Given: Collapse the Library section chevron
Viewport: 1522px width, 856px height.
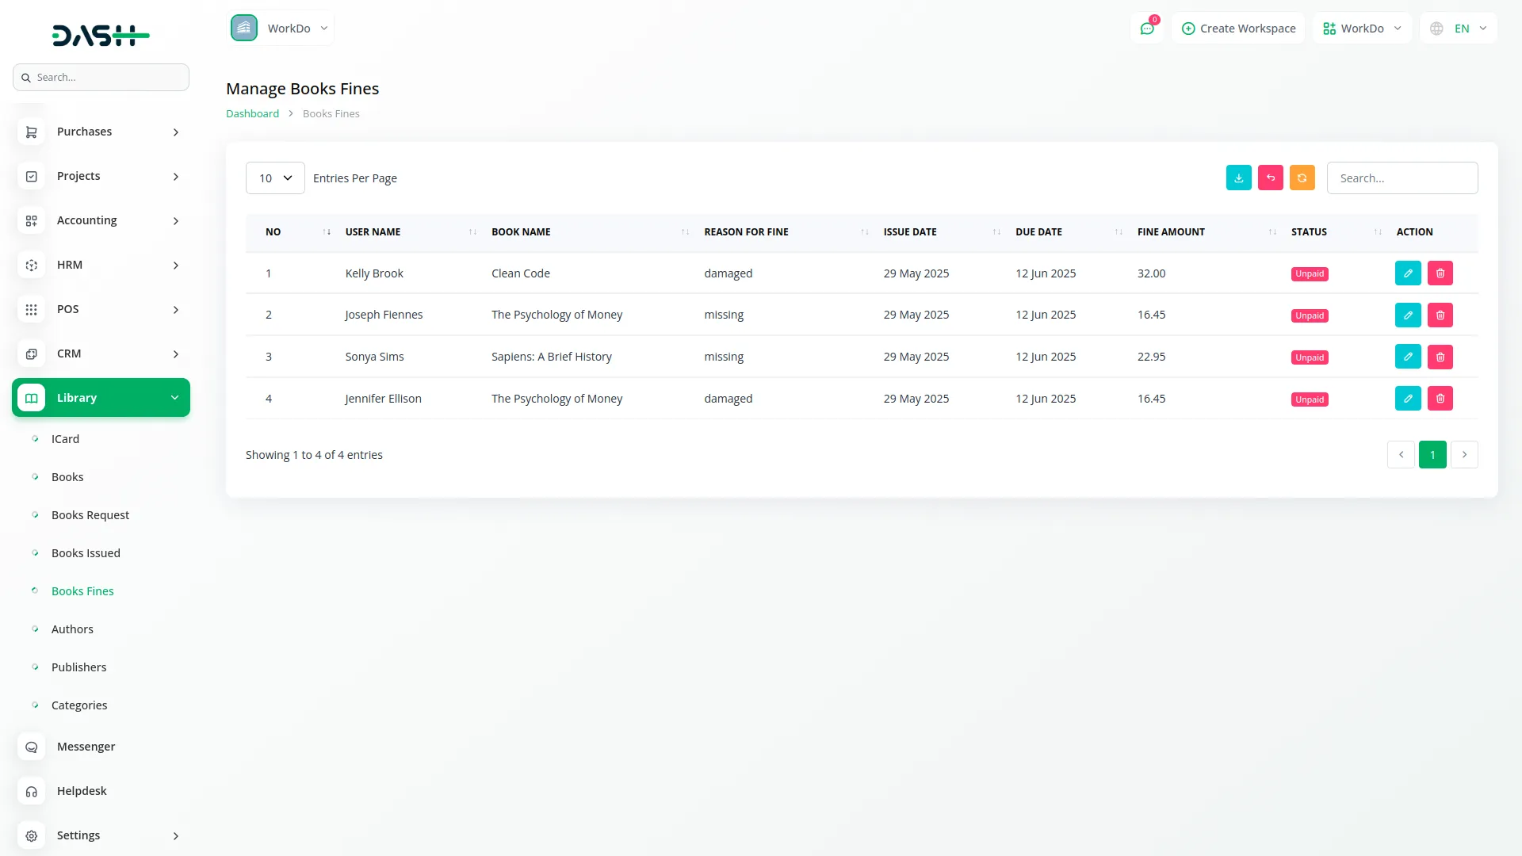Looking at the screenshot, I should tap(175, 397).
